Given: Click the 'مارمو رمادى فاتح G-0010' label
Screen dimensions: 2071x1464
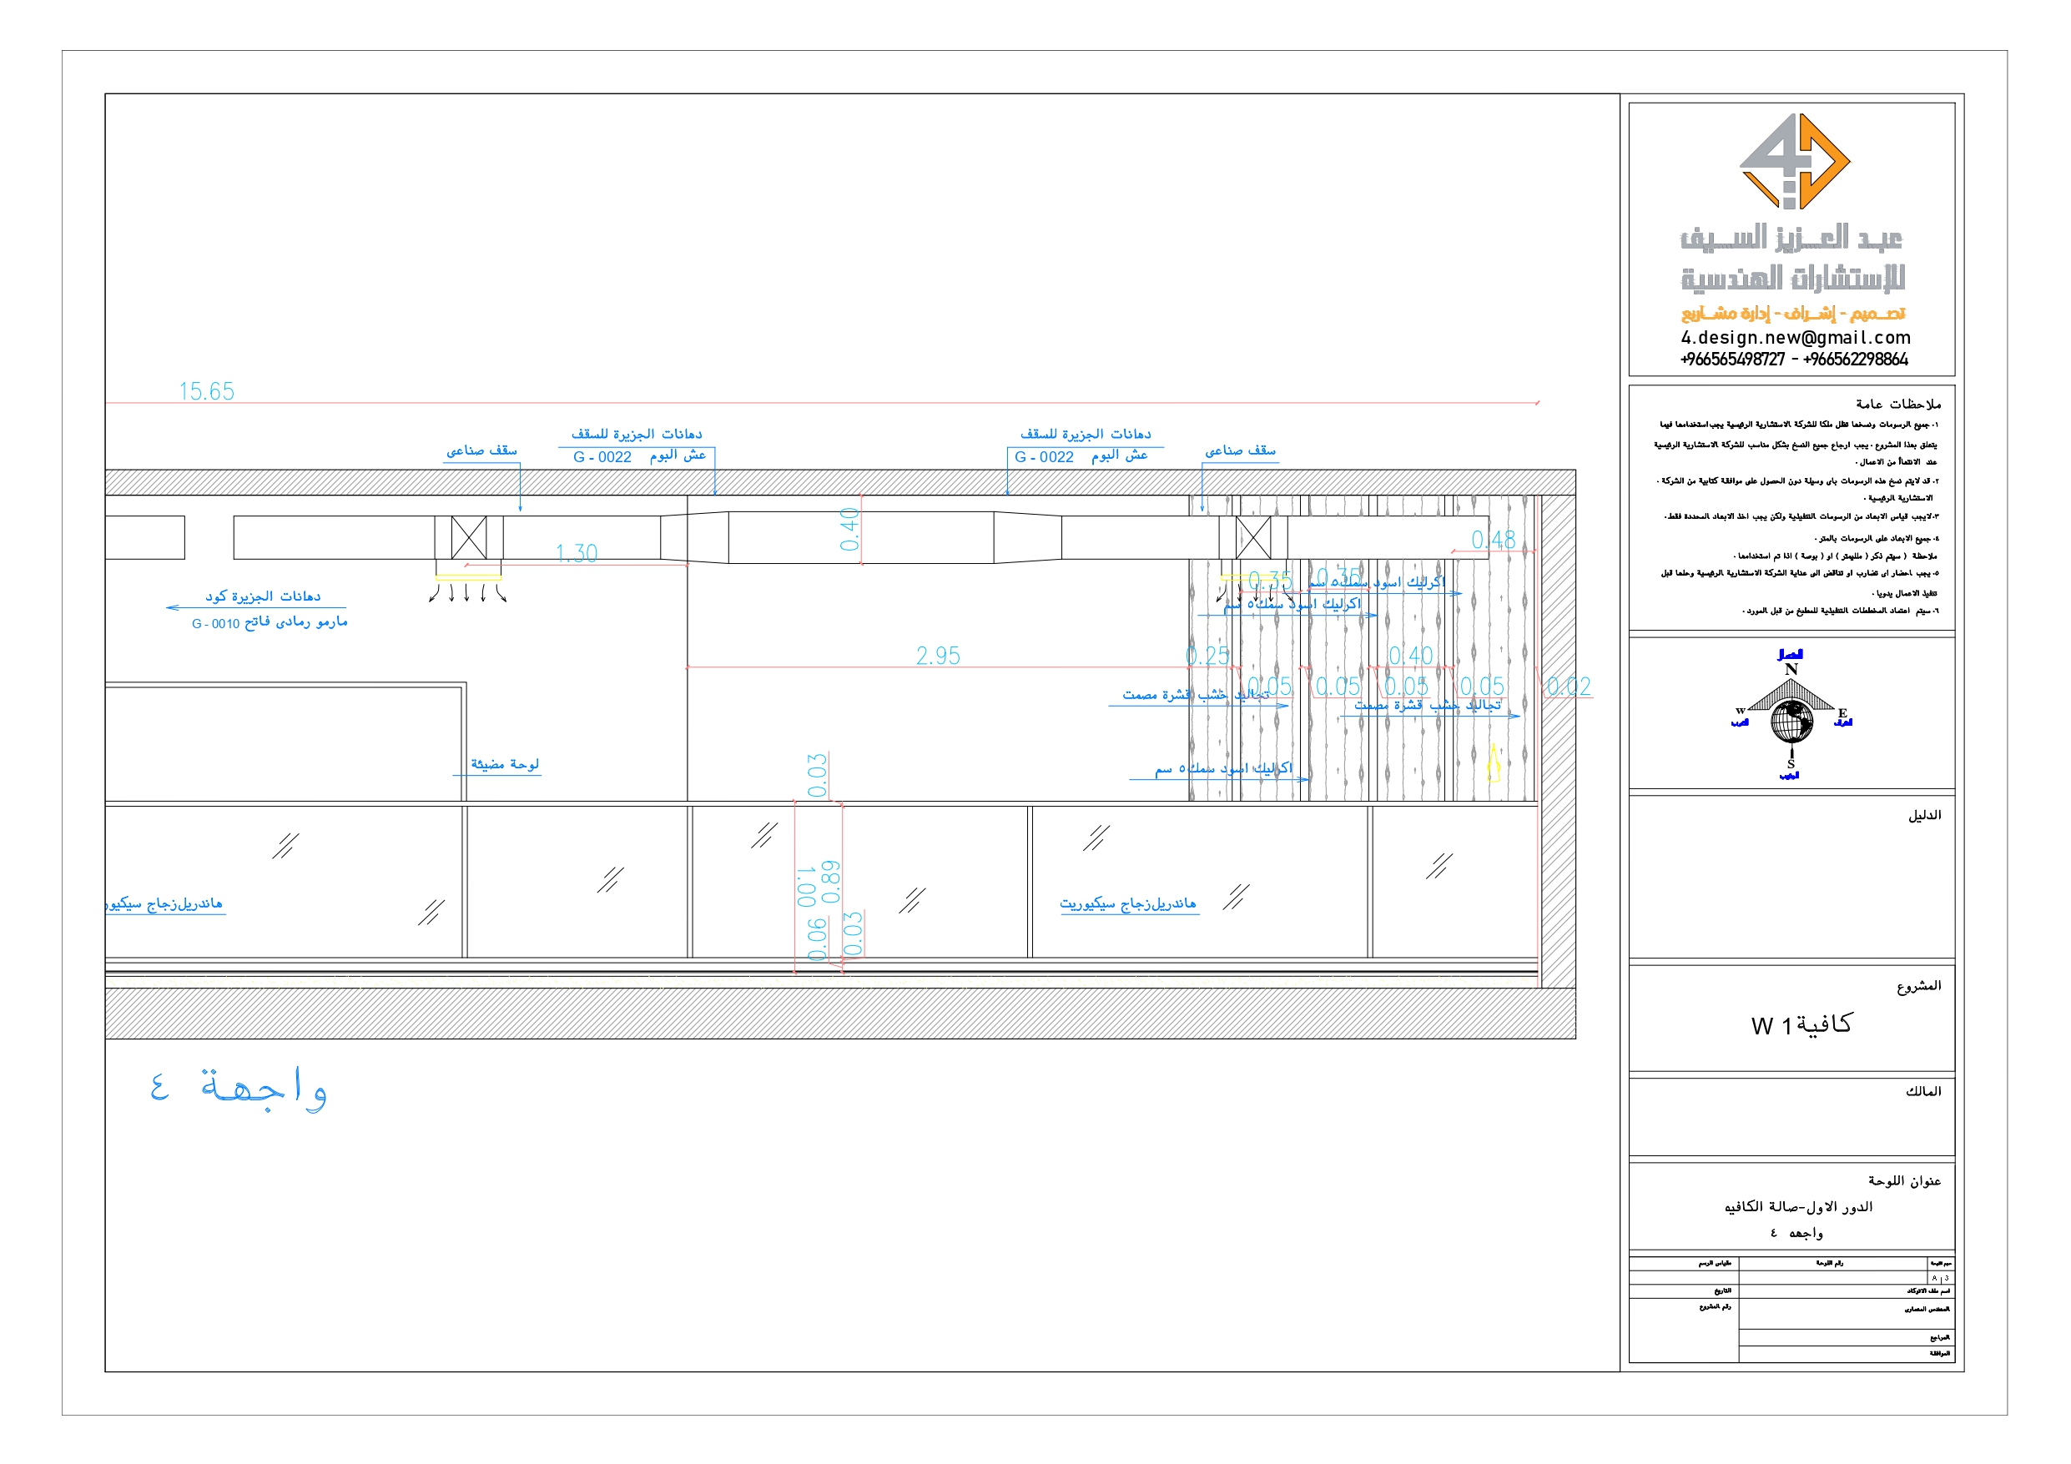Looking at the screenshot, I should [x=270, y=622].
